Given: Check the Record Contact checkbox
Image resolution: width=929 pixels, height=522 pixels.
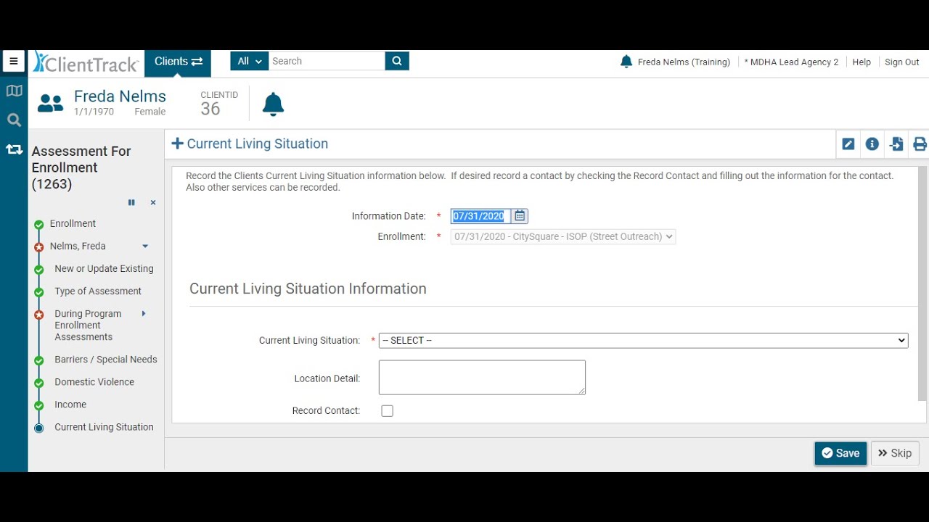Looking at the screenshot, I should 388,411.
